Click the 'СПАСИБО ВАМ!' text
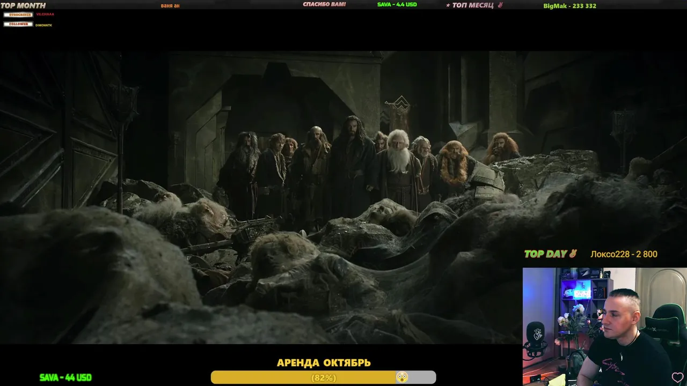This screenshot has width=687, height=386. coord(324,4)
